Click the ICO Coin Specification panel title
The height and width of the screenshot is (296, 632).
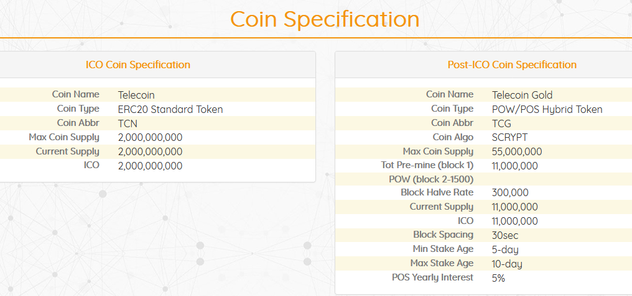point(138,65)
